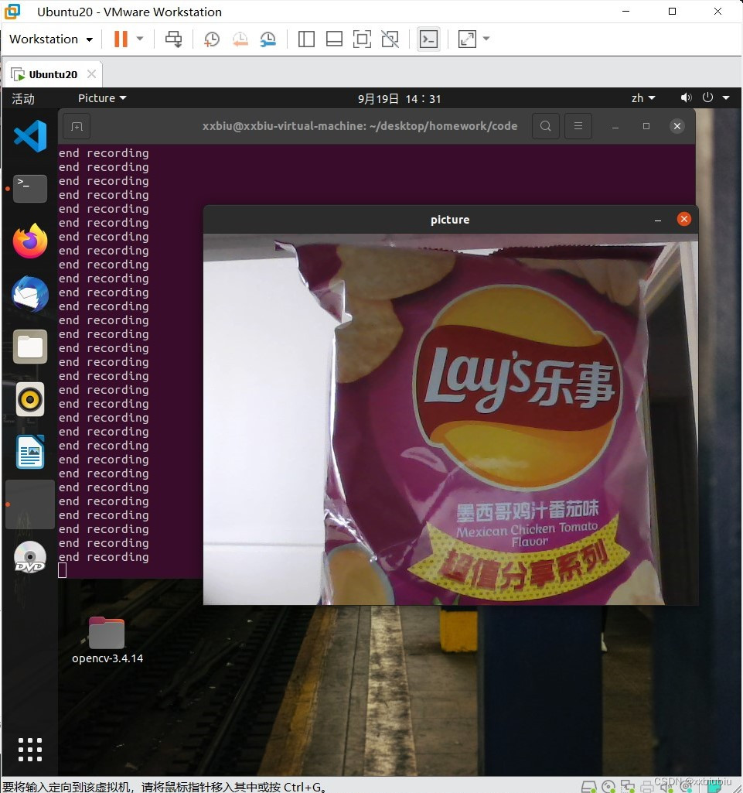Expand the power options dropdown arrow
This screenshot has width=743, height=793.
pyautogui.click(x=141, y=39)
